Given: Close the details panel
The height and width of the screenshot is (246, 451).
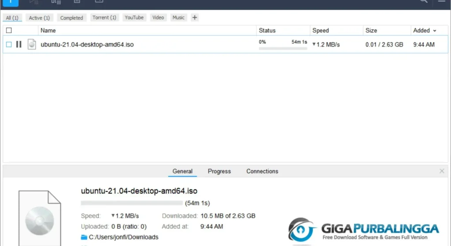Looking at the screenshot, I should tap(442, 171).
